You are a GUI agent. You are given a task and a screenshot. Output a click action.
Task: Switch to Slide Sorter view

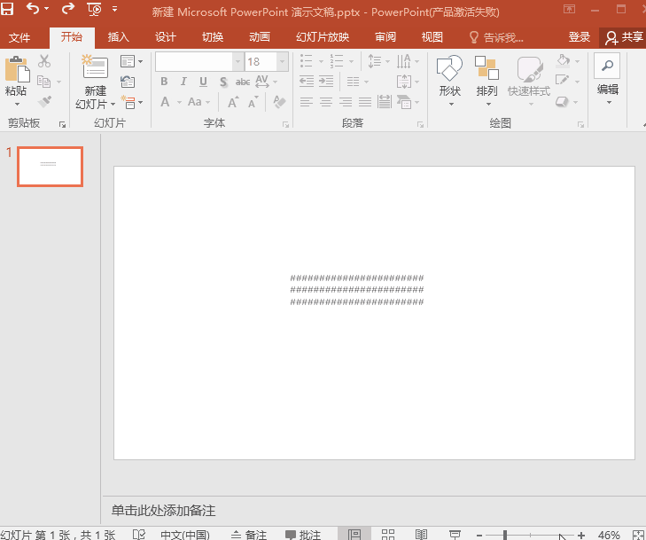click(x=388, y=534)
